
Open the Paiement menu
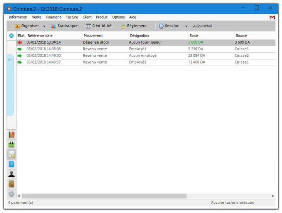point(54,17)
